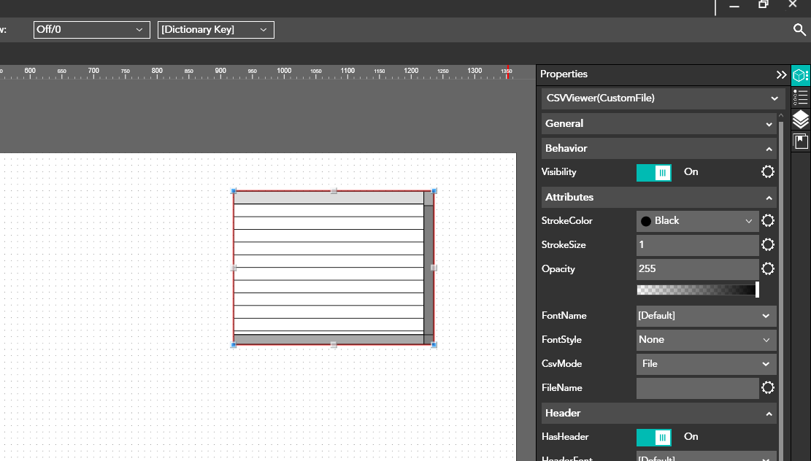Screen dimensions: 811x461
Task: Open the Off/0 dropdown
Action: [91, 30]
